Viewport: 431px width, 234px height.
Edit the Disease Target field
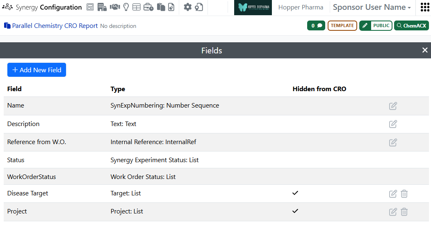[x=393, y=194]
